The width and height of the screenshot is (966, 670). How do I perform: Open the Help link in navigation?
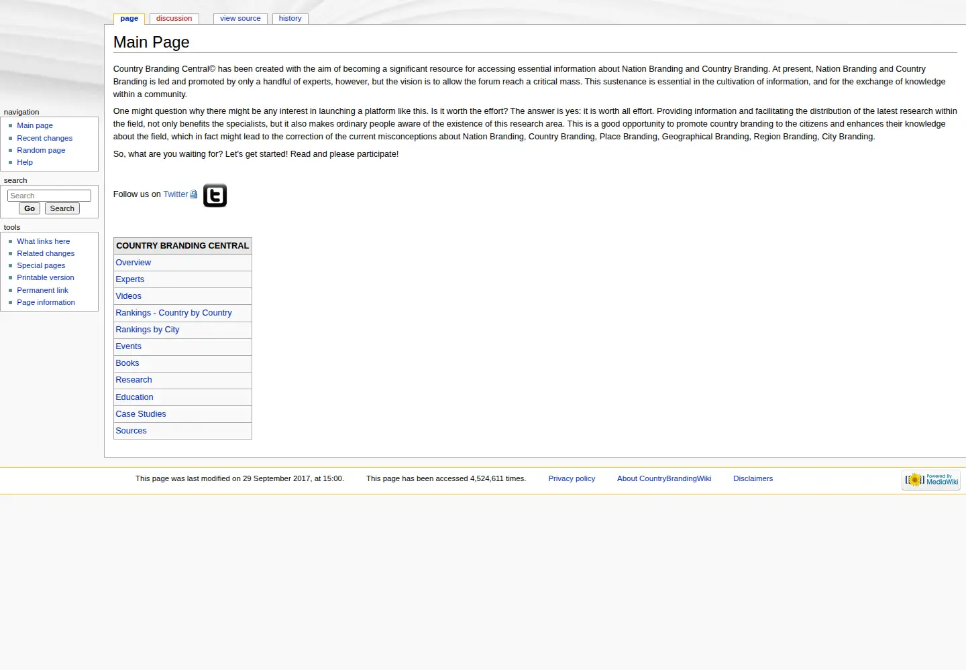coord(25,162)
